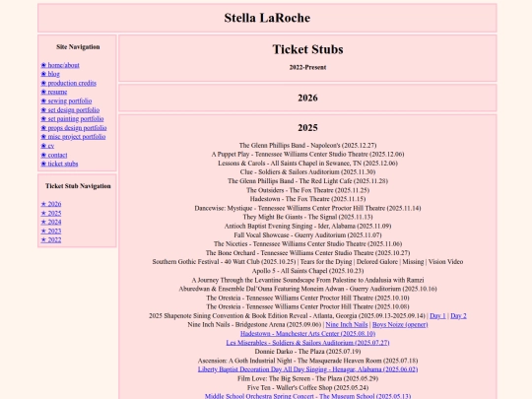Open production credits page
The width and height of the screenshot is (532, 399).
[69, 83]
